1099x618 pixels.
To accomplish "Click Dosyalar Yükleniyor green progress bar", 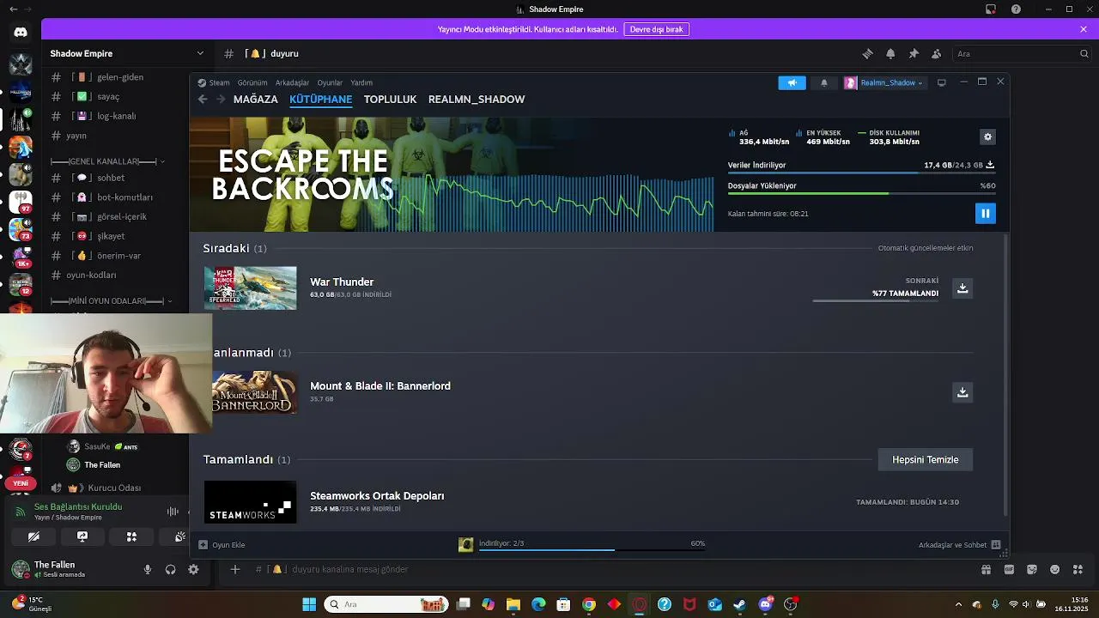I will pos(861,193).
